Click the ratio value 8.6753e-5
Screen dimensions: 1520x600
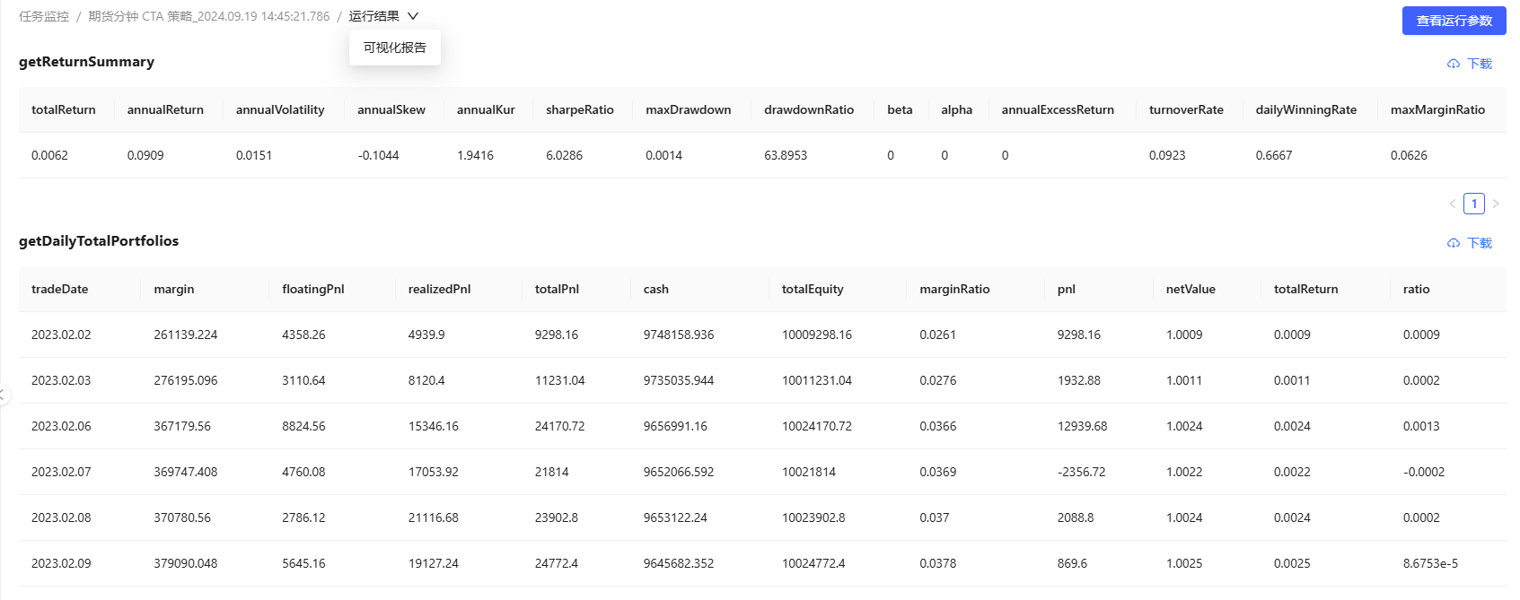tap(1431, 563)
